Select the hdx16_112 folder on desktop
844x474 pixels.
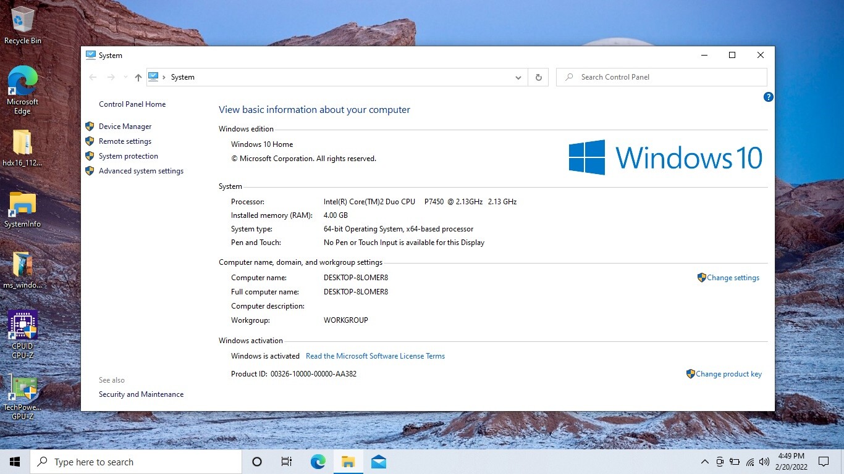tap(23, 148)
